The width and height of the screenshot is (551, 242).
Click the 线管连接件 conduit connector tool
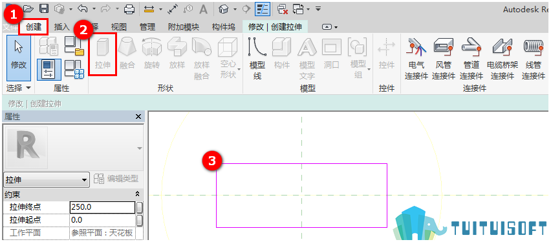[533, 58]
